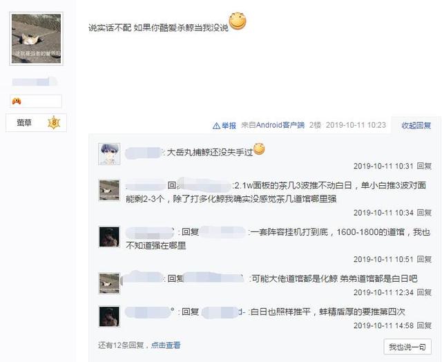Screen dimensions: 442x362
Task: Expand remaining replies via 点击查看
Action: click(166, 345)
